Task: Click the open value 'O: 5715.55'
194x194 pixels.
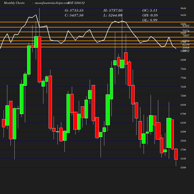Action: point(74,10)
